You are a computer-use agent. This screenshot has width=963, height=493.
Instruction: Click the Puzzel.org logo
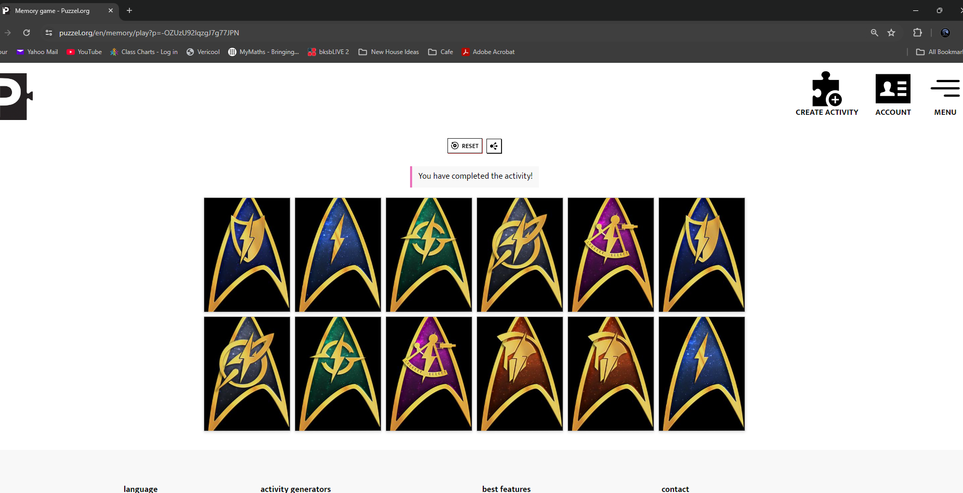(x=16, y=97)
